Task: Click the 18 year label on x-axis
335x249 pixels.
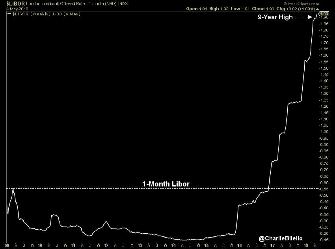Action: pyautogui.click(x=306, y=245)
